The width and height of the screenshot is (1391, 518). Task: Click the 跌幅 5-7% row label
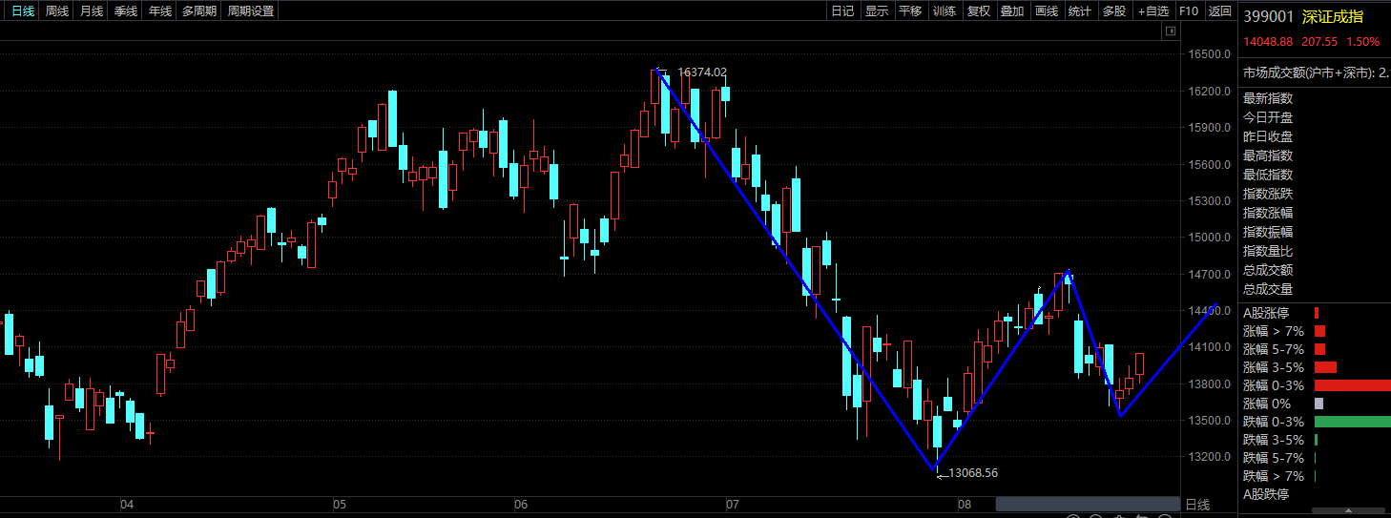click(x=1273, y=458)
